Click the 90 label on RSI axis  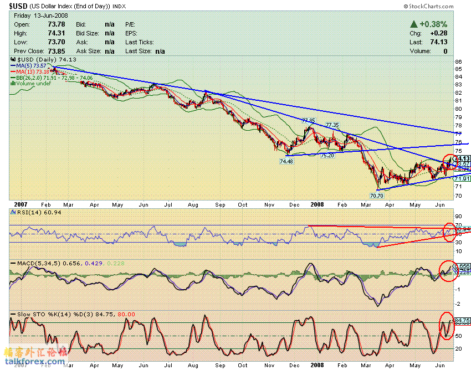(x=458, y=216)
